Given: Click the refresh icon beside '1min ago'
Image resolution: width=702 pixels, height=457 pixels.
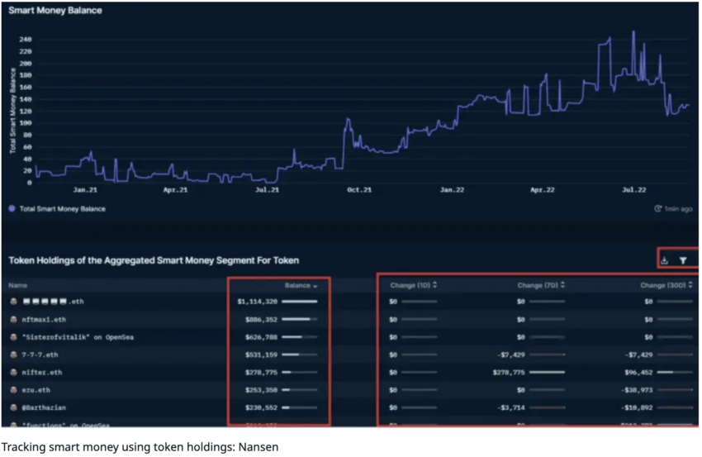Looking at the screenshot, I should (657, 208).
